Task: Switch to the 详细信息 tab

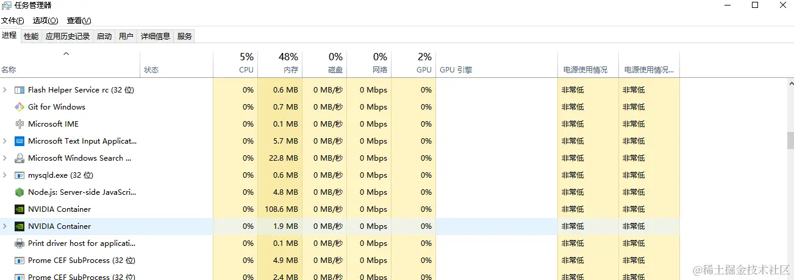Action: [x=156, y=37]
